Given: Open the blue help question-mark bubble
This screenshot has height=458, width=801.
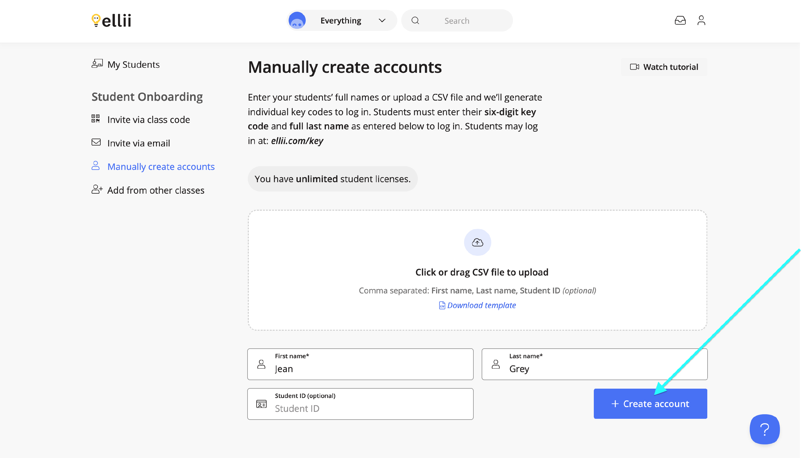Looking at the screenshot, I should point(764,429).
